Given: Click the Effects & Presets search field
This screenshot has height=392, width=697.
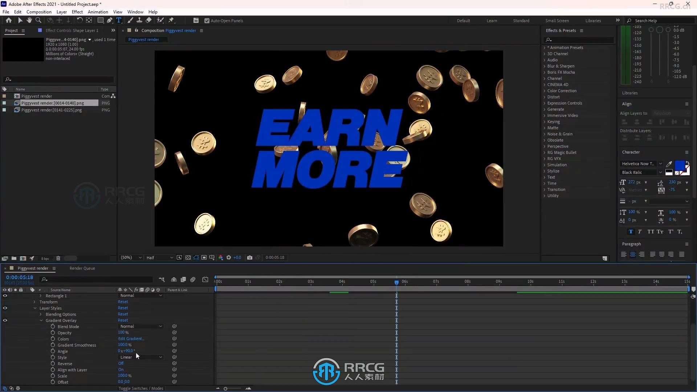Looking at the screenshot, I should click(579, 40).
